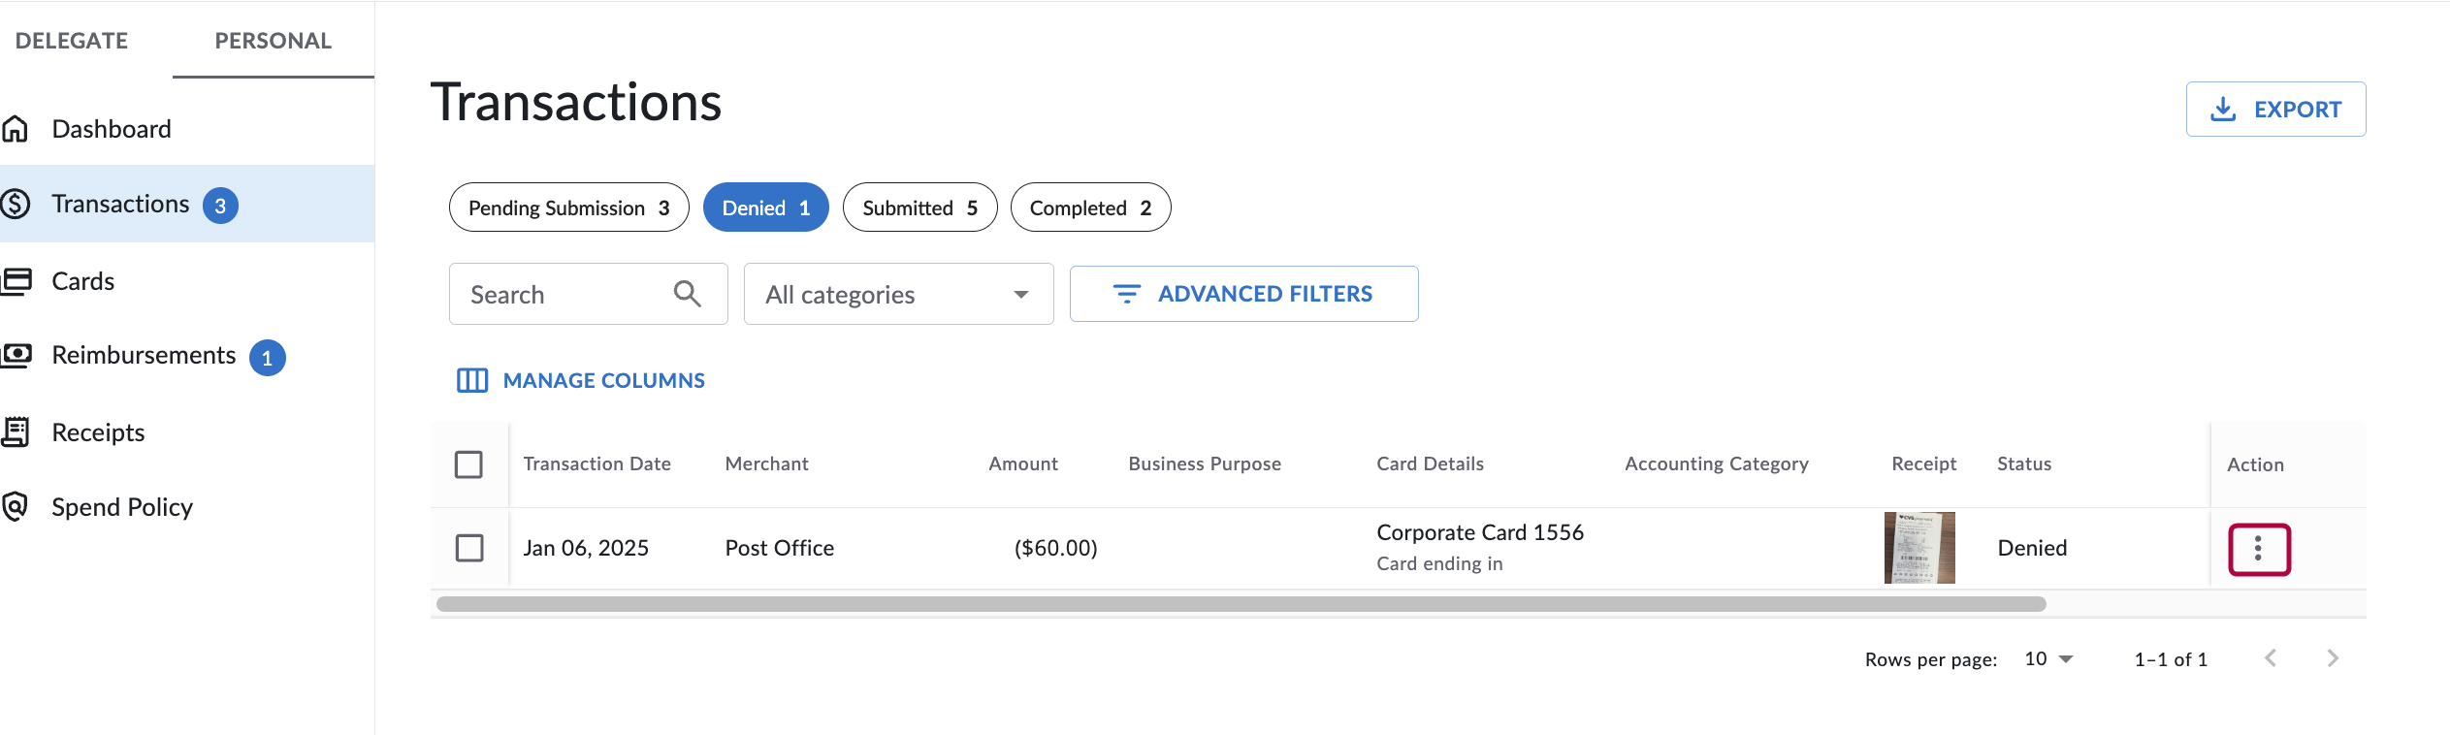Click the Transactions dollar icon in sidebar
Image resolution: width=2450 pixels, height=735 pixels.
click(16, 204)
